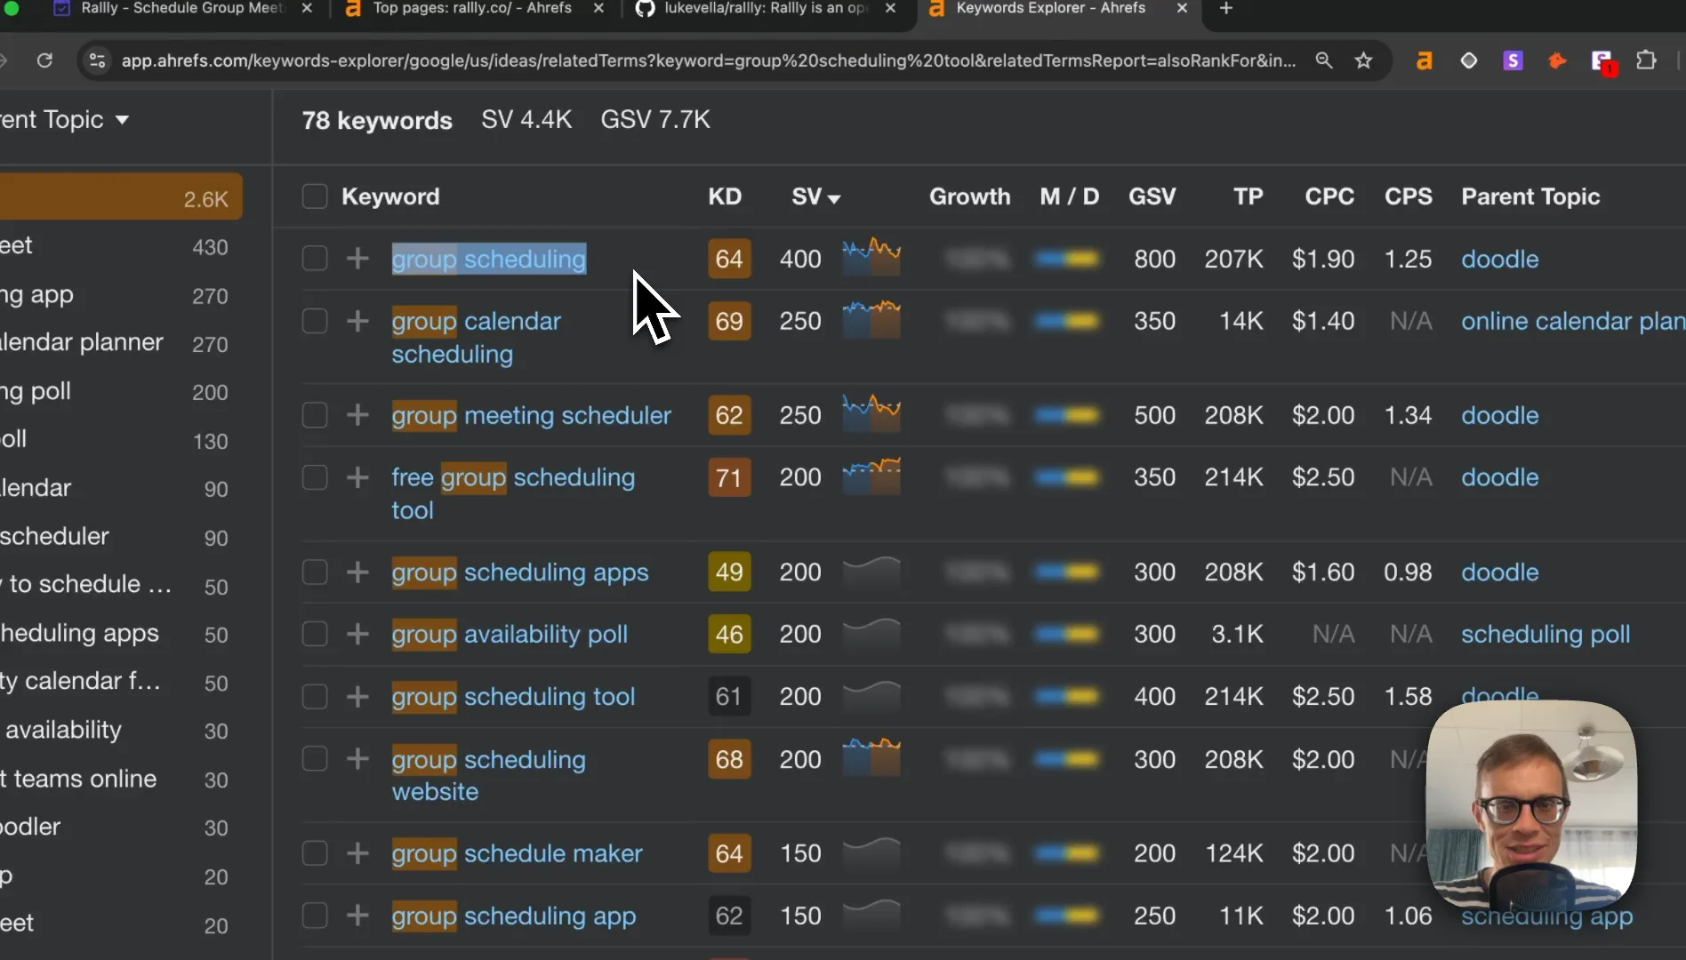Open the Parent Topic dropdown in sidebar
1686x960 pixels.
pos(64,119)
